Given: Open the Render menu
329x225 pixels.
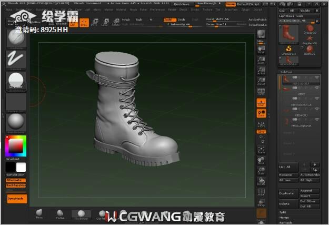Looking at the screenshot, I should click(x=172, y=9).
